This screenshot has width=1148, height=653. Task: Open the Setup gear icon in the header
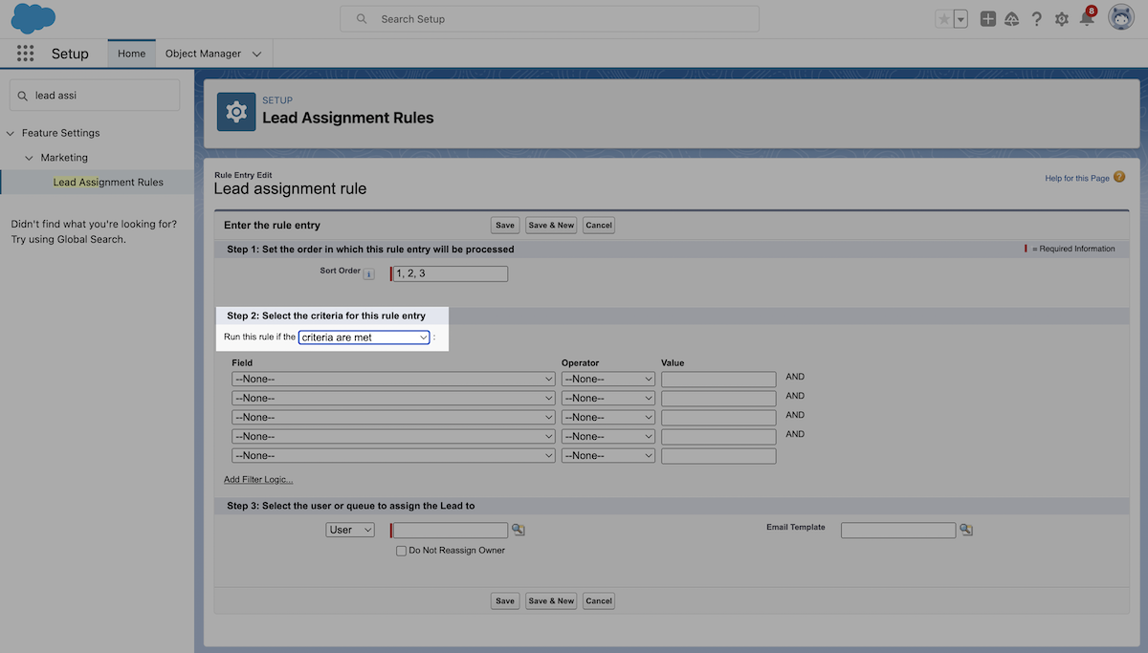pos(1061,18)
